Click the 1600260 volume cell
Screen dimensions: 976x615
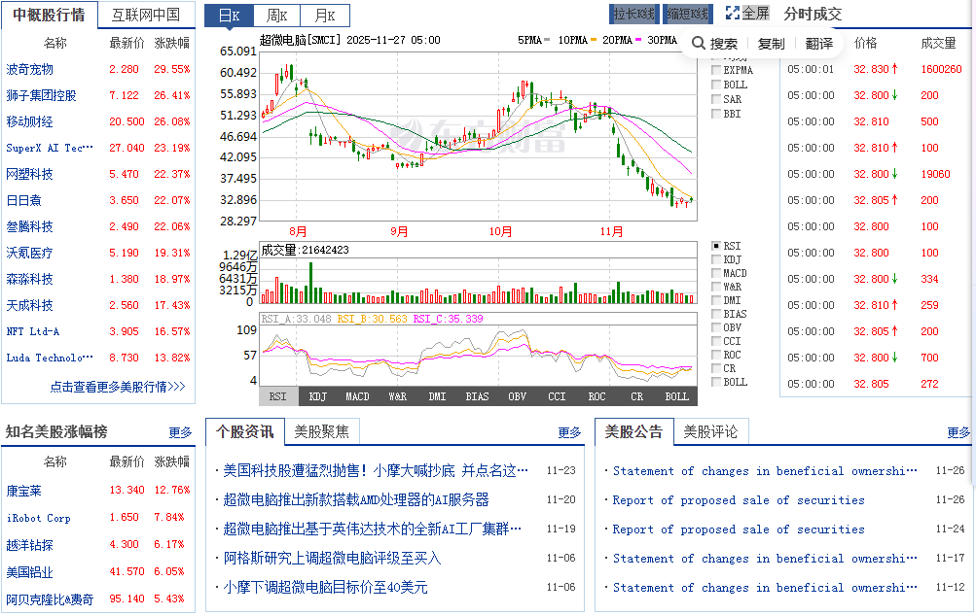click(x=941, y=69)
